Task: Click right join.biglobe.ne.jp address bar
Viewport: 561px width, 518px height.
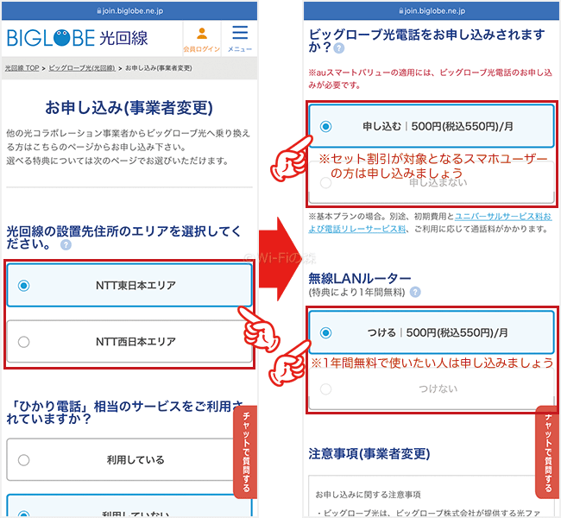Action: pos(432,11)
